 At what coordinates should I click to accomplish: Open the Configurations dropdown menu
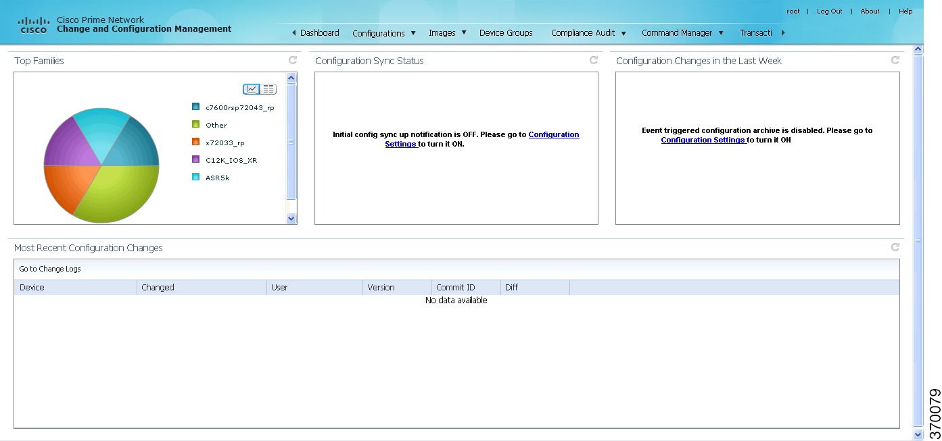point(383,33)
